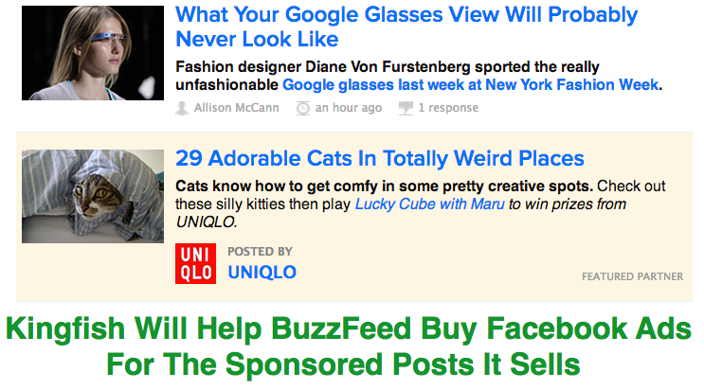Click the 'FEATURED PARTNER' label
704x390 pixels.
(632, 277)
